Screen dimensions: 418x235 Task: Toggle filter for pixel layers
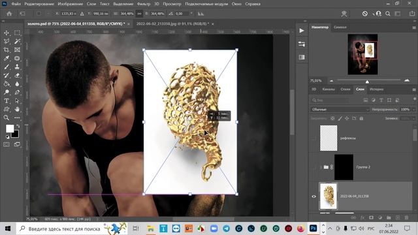click(x=366, y=100)
